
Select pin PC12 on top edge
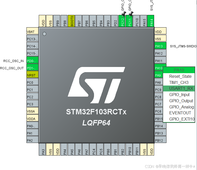point(122,21)
